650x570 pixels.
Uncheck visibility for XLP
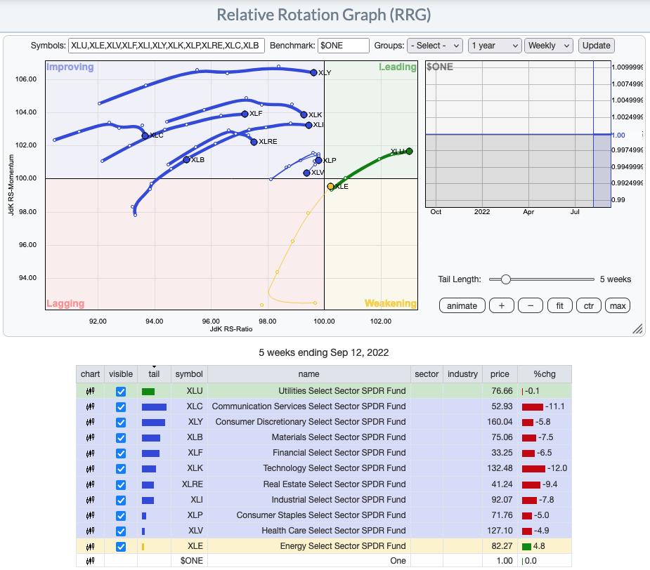(121, 516)
